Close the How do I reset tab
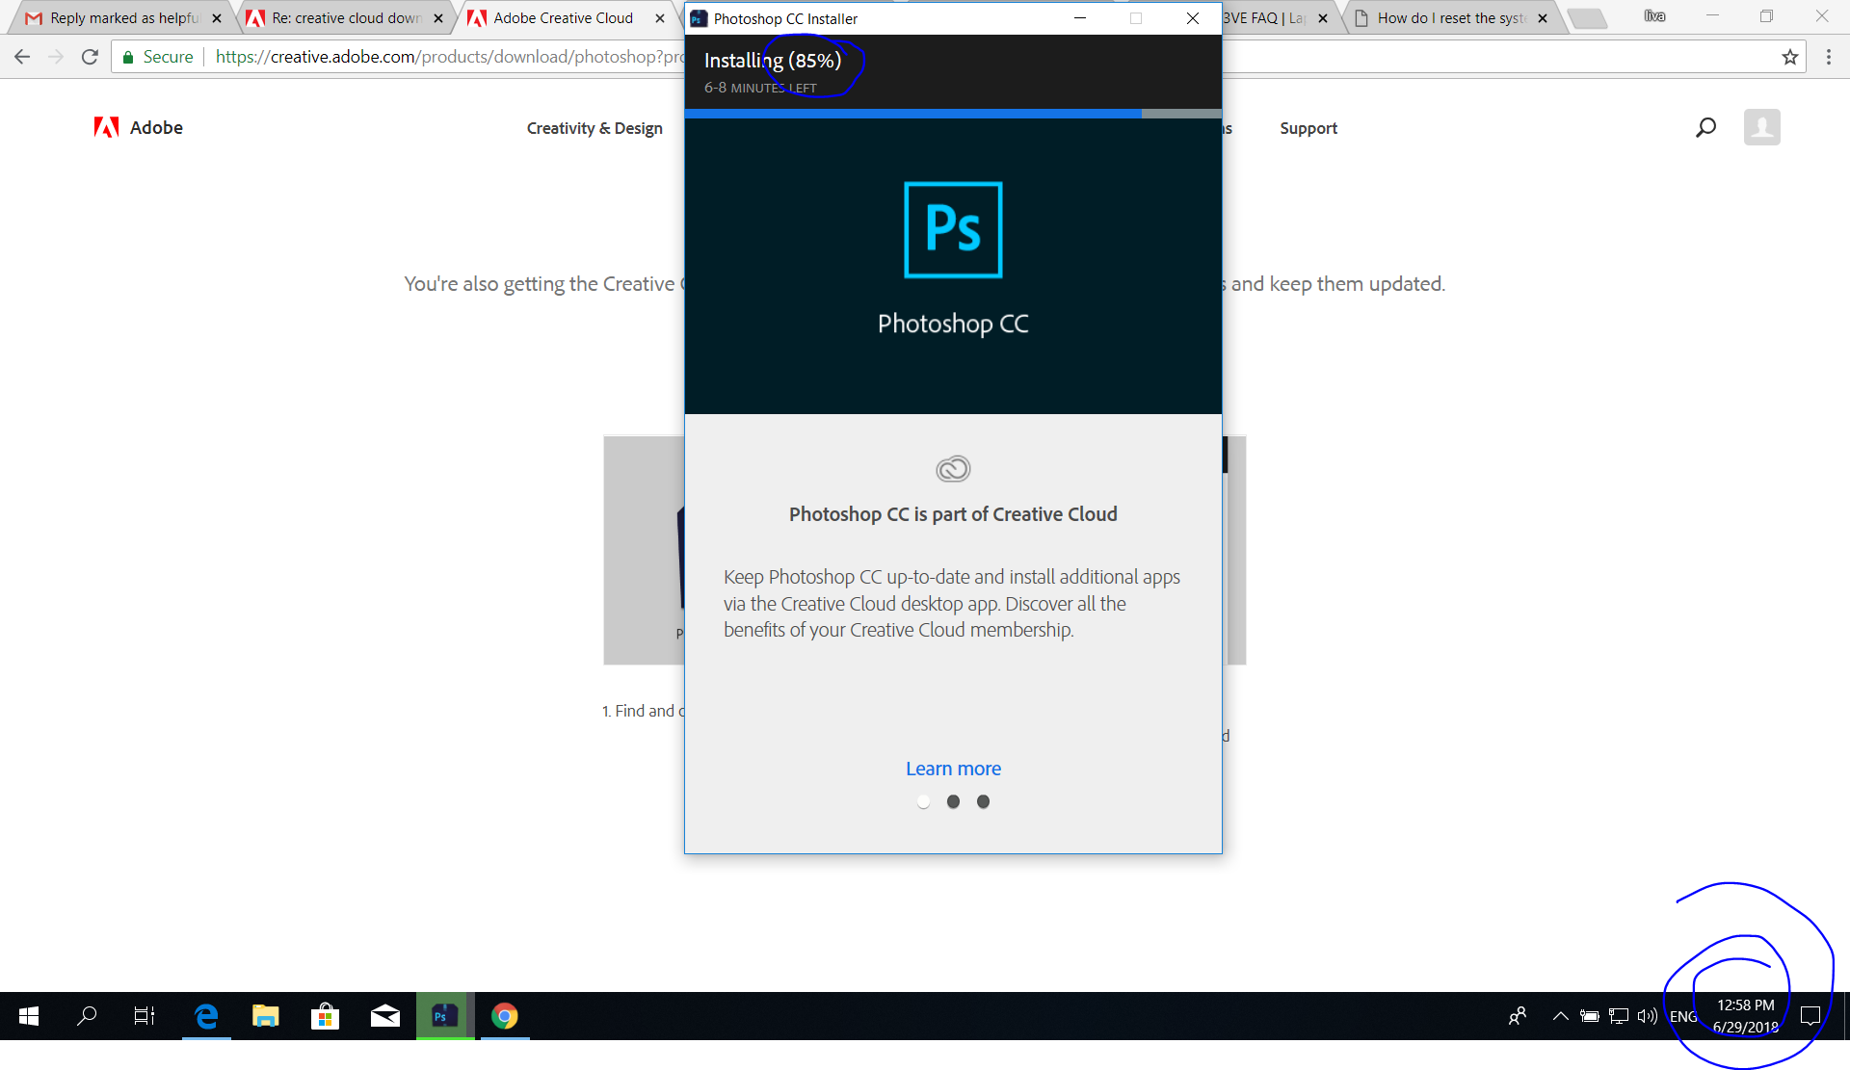The height and width of the screenshot is (1070, 1850). [1543, 18]
